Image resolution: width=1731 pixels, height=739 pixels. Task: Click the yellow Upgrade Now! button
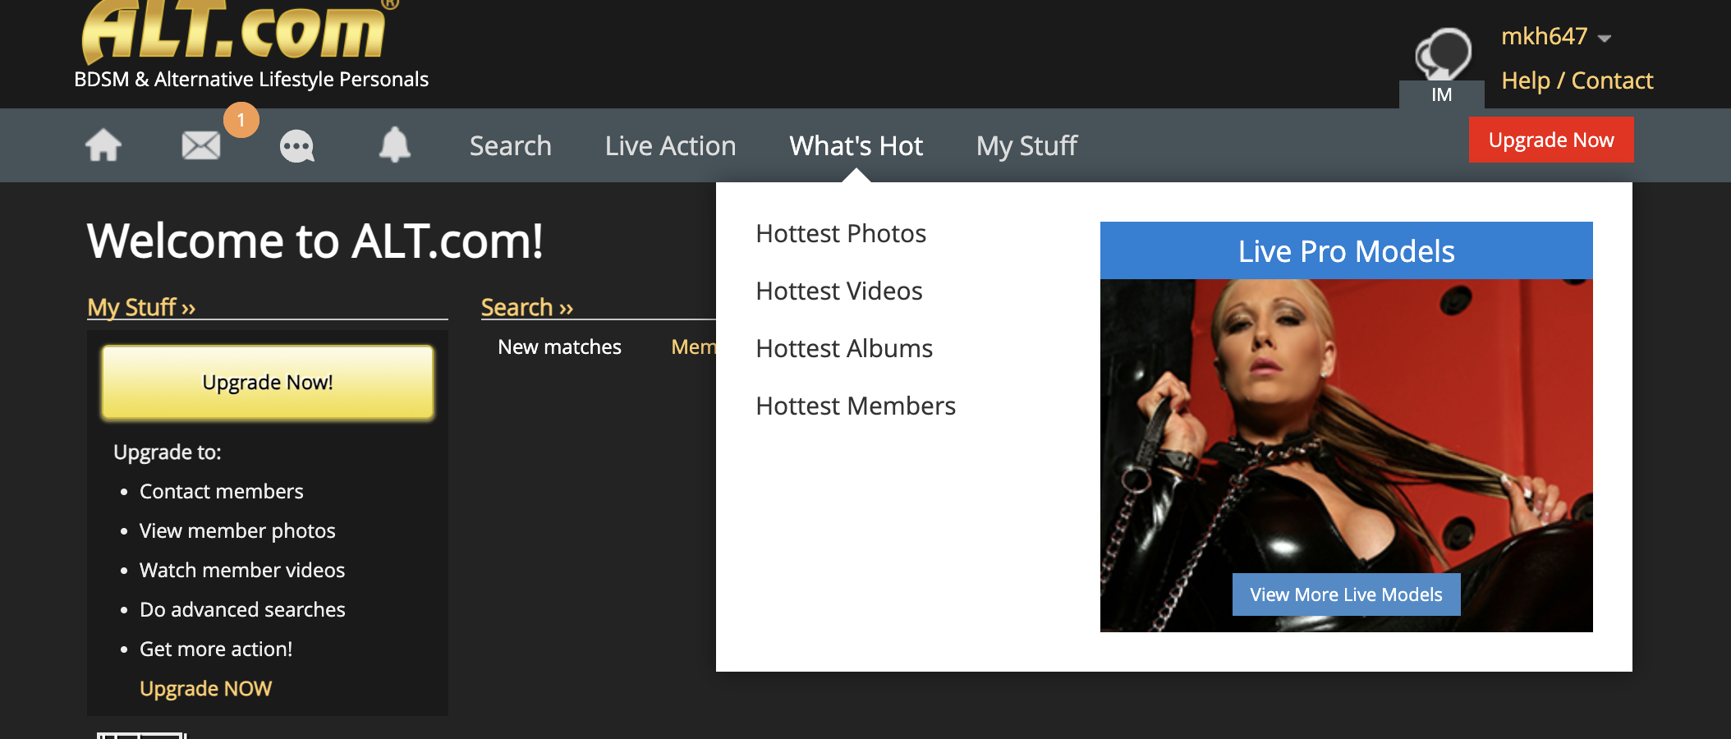coord(268,383)
